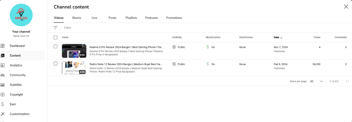The image size is (352, 122).
Task: Click the Earn dollar icon in sidebar
Action: pos(3,104)
